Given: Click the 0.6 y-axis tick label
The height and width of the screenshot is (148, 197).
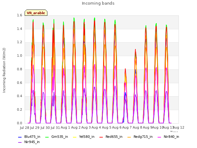Looking at the screenshot, I should pos(19,83).
